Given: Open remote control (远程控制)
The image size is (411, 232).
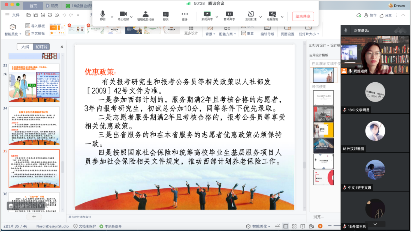Looking at the screenshot, I should (272, 16).
